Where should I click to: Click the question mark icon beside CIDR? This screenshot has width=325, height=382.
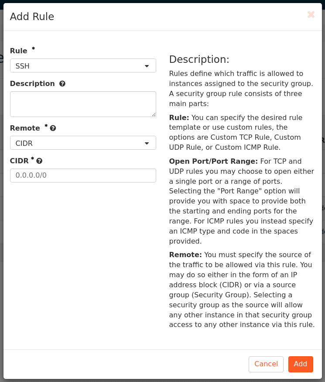[x=39, y=161]
